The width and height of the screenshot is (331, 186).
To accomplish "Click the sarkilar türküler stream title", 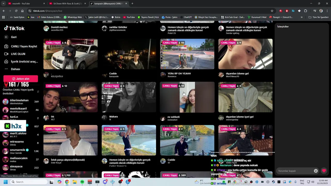I will coord(118,27).
